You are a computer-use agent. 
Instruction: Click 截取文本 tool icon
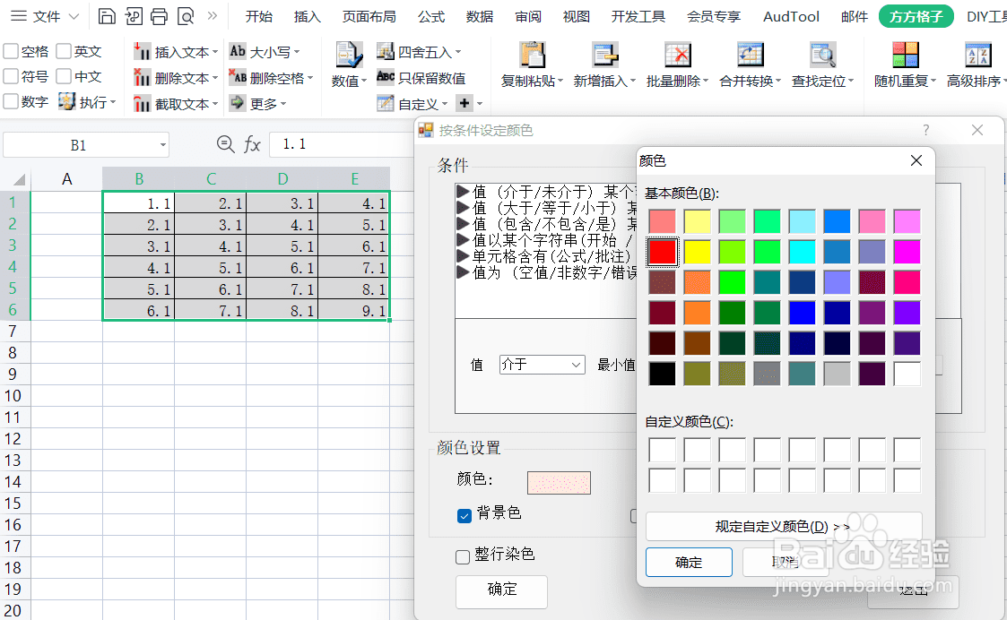tap(142, 103)
